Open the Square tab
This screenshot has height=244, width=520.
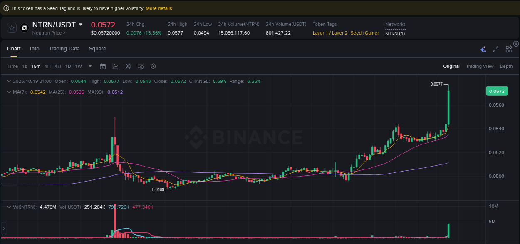coord(97,49)
